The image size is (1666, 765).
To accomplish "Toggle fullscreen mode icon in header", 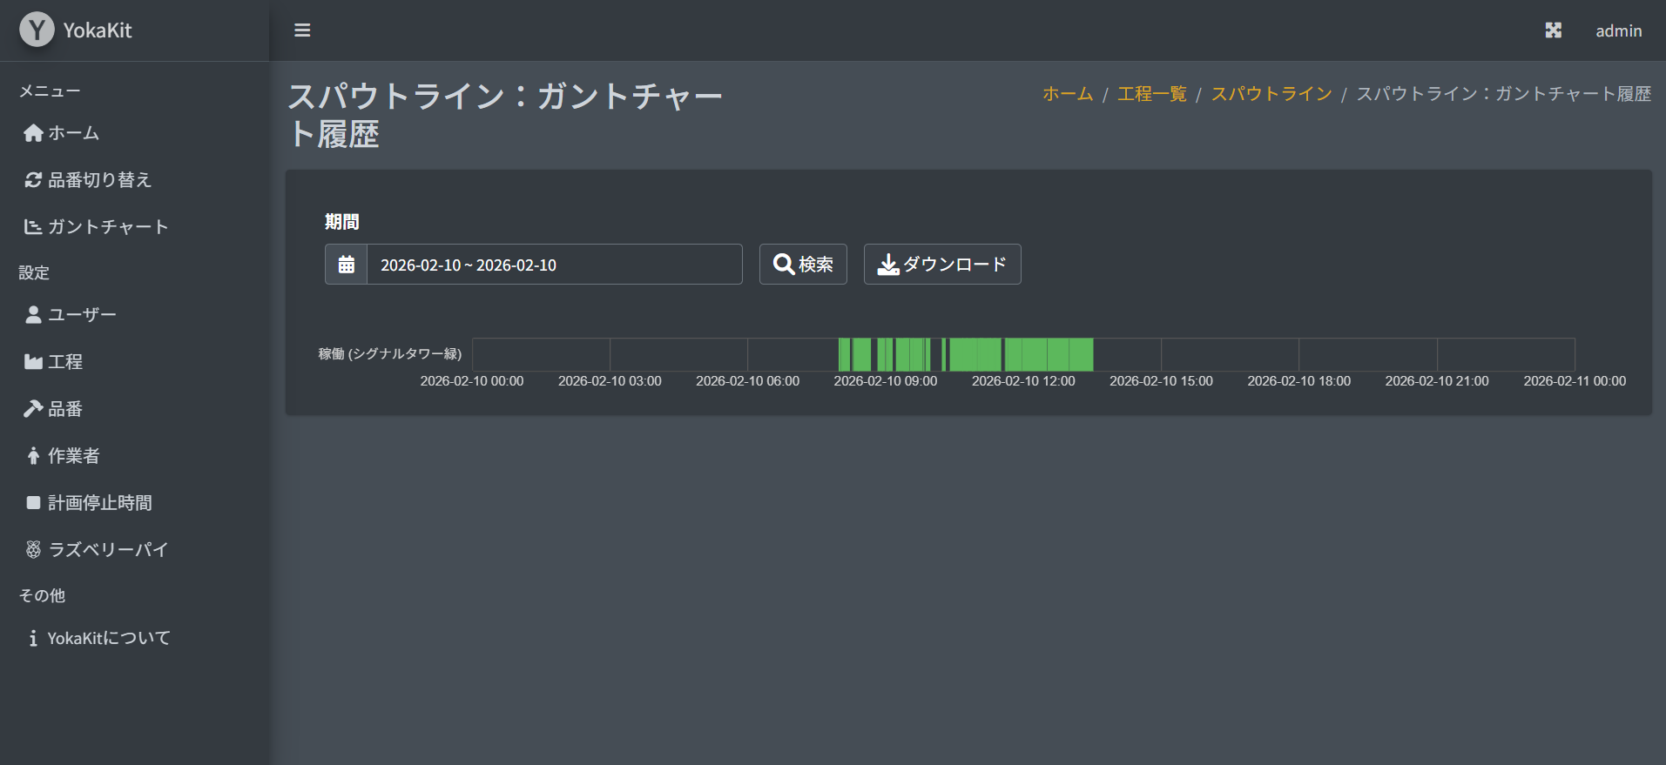I will pos(1553,30).
